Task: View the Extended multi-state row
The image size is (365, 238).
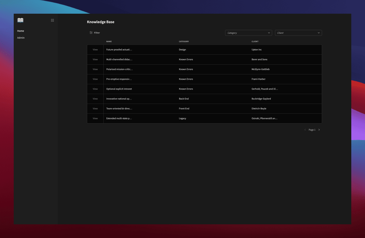Action: click(x=95, y=119)
